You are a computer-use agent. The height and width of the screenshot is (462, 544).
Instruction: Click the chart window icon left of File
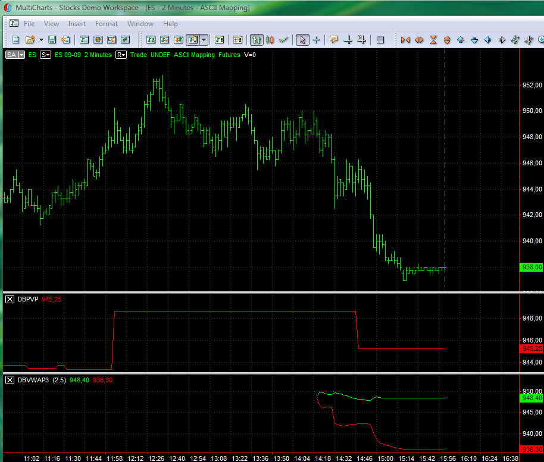(14, 23)
